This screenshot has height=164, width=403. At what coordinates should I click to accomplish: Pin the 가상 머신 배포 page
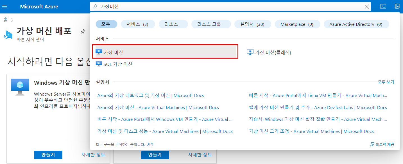[x=83, y=32]
